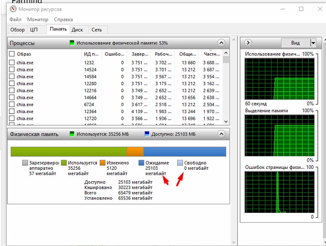Toggle the select-all checkbox beside Образ header
The width and height of the screenshot is (326, 246).
[12, 54]
